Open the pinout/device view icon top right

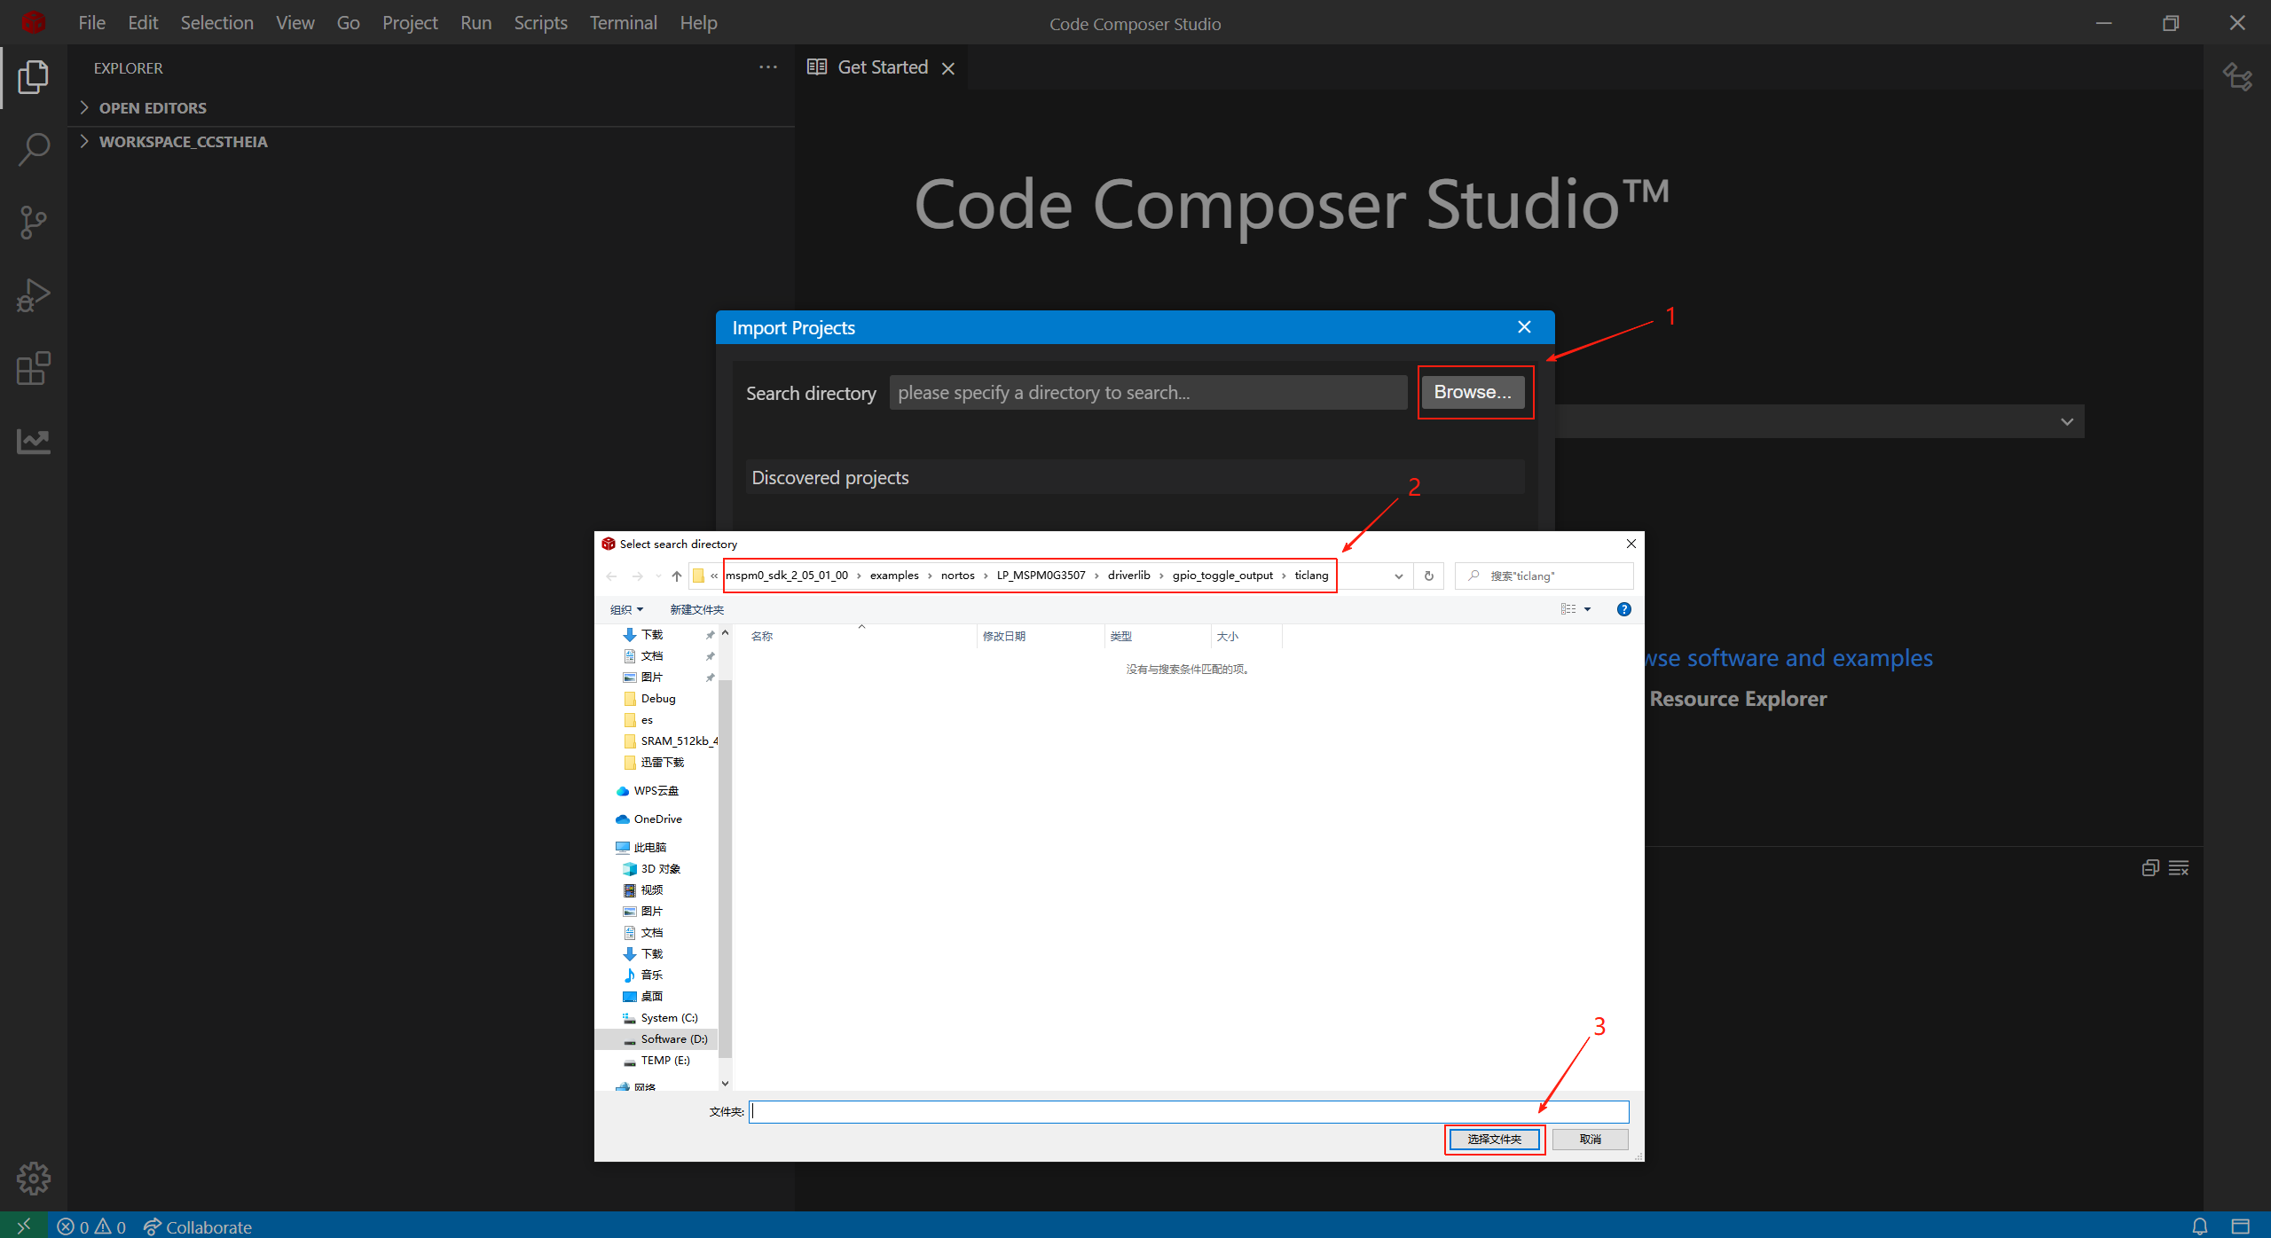pos(2238,77)
